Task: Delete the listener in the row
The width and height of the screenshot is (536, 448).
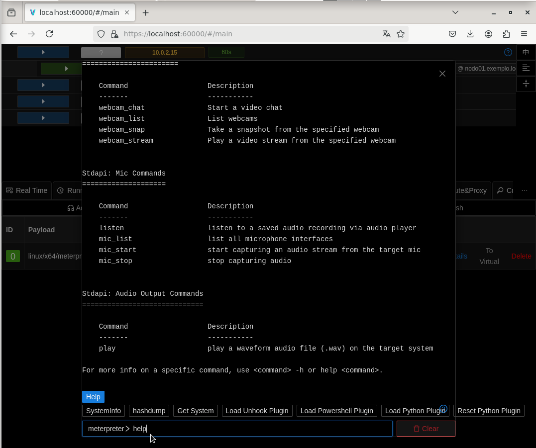Action: pos(521,256)
